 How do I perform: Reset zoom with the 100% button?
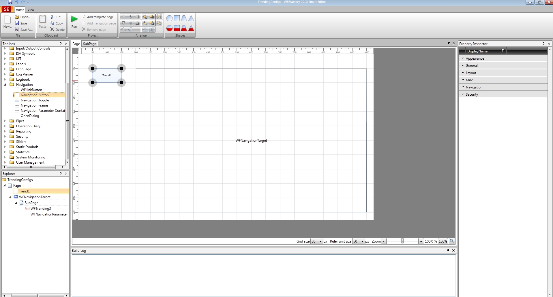pos(443,241)
